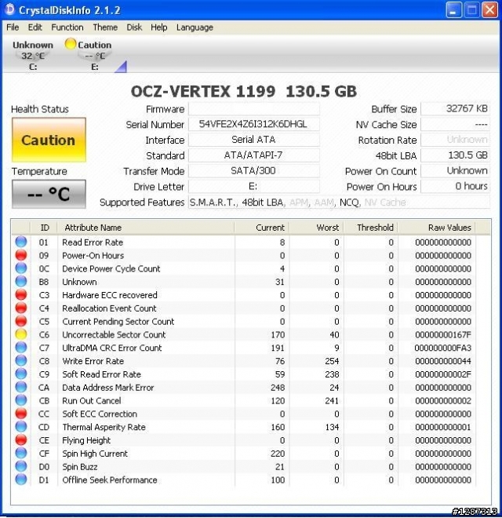
Task: Click the blue status icon for attribute B8 Unknown
Action: (x=21, y=282)
